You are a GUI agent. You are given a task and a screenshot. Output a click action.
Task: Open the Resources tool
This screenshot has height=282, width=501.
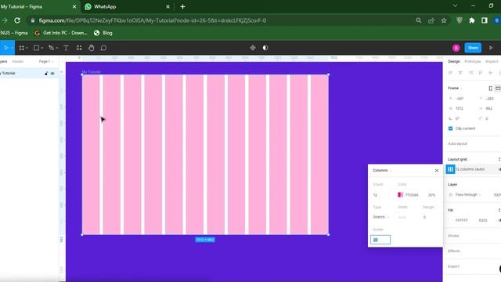tap(79, 48)
